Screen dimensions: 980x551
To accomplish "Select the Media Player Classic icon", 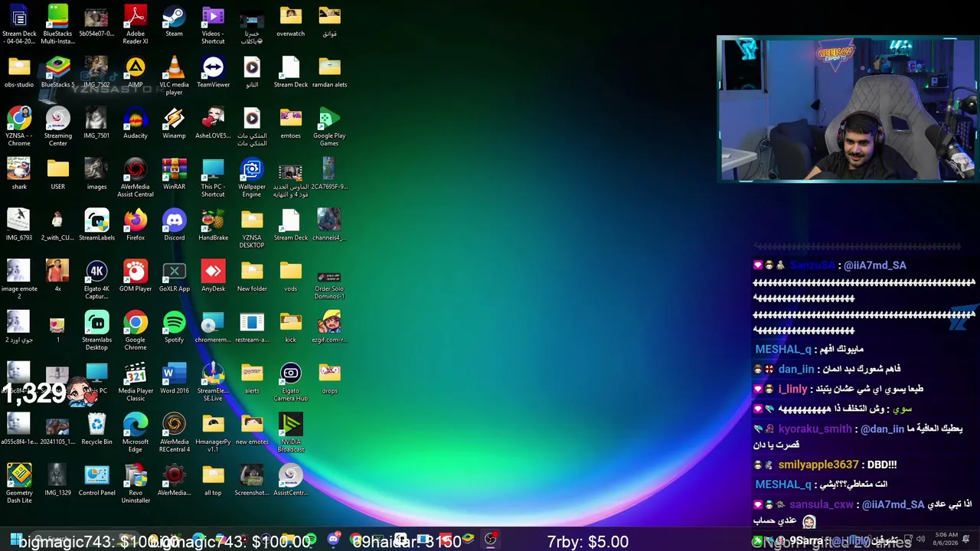I will (x=136, y=382).
